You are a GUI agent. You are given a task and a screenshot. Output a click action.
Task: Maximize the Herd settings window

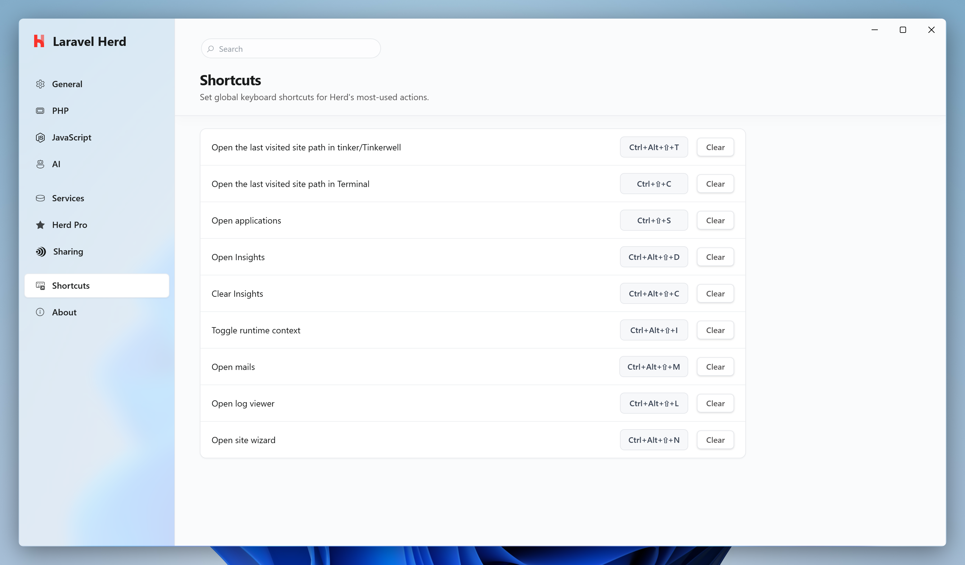(x=903, y=30)
